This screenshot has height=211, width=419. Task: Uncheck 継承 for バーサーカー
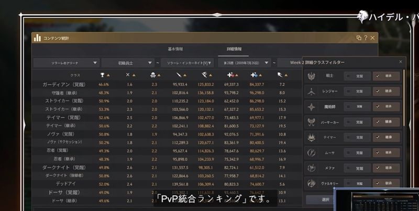point(377,122)
